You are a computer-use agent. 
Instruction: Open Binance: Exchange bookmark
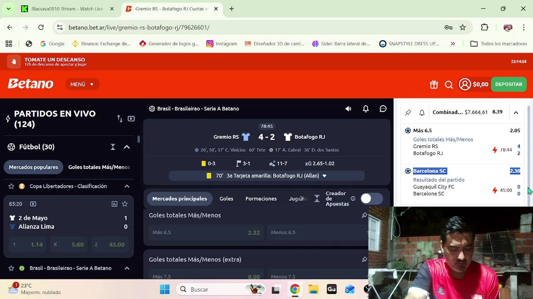101,44
